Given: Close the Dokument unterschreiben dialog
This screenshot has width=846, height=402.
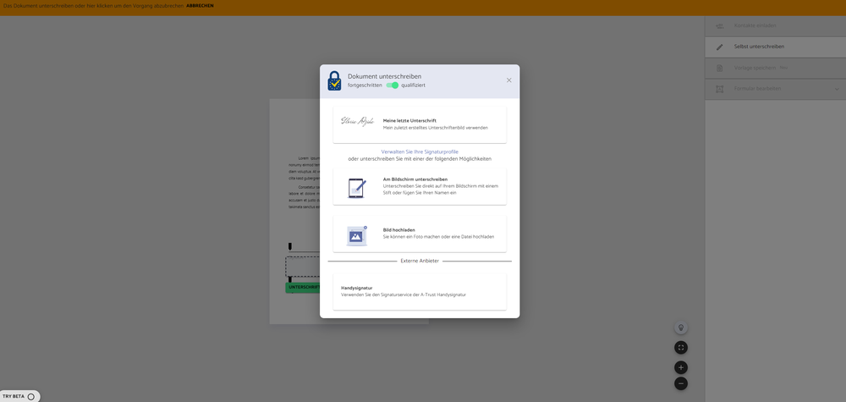Looking at the screenshot, I should pyautogui.click(x=508, y=80).
